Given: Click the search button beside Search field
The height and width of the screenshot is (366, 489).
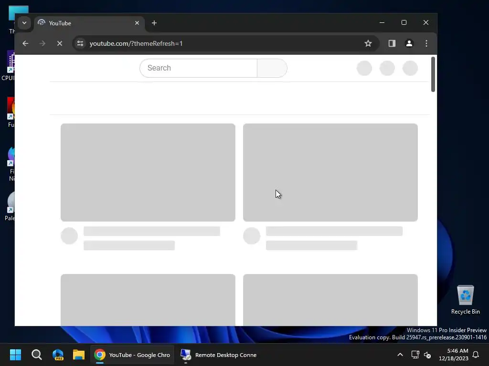Looking at the screenshot, I should click(272, 68).
